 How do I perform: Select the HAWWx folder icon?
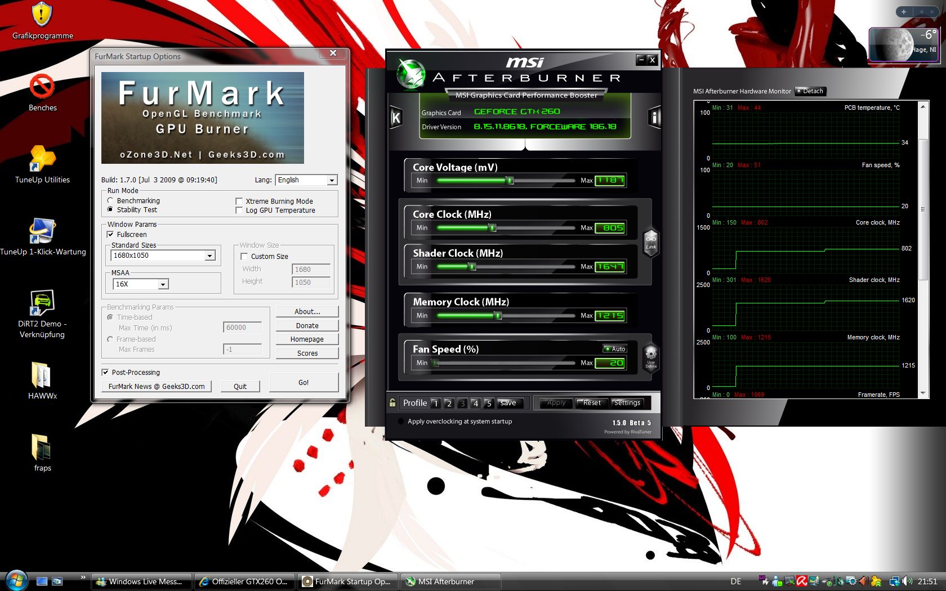point(43,381)
